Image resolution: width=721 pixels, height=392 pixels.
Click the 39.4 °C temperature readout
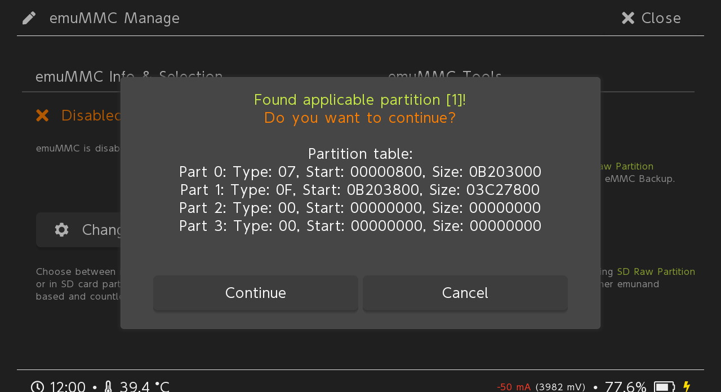[x=144, y=386]
